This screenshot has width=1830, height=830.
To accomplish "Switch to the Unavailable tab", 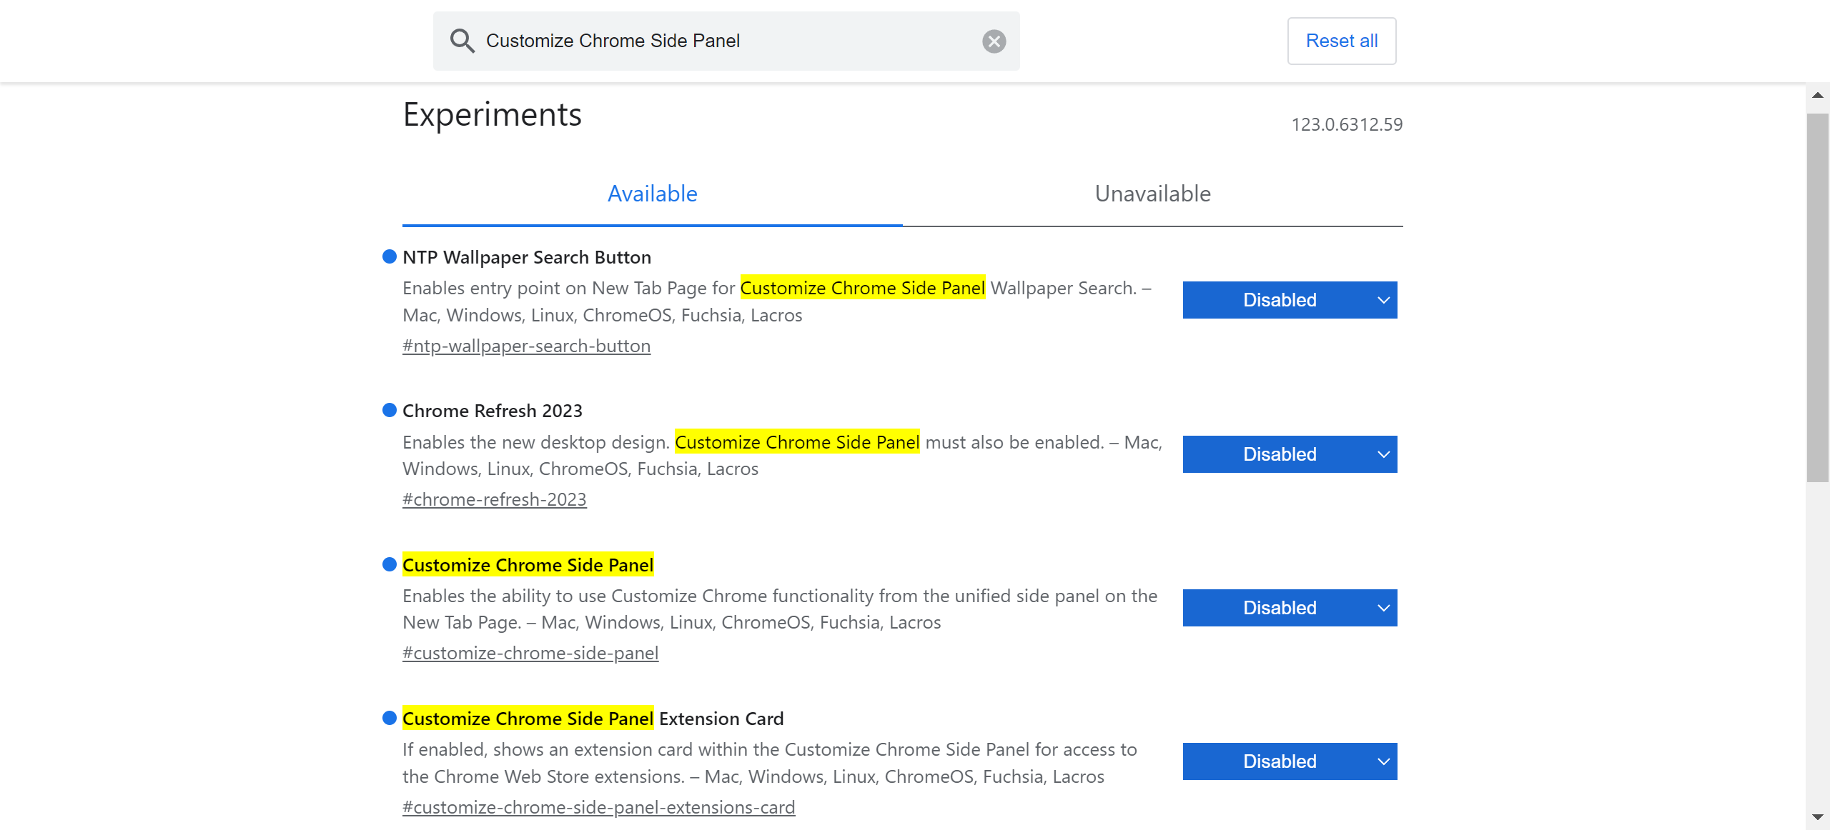I will pyautogui.click(x=1152, y=194).
